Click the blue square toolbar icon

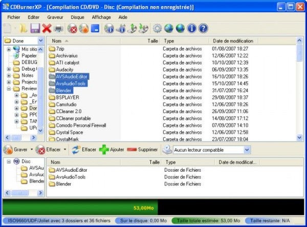point(95,29)
